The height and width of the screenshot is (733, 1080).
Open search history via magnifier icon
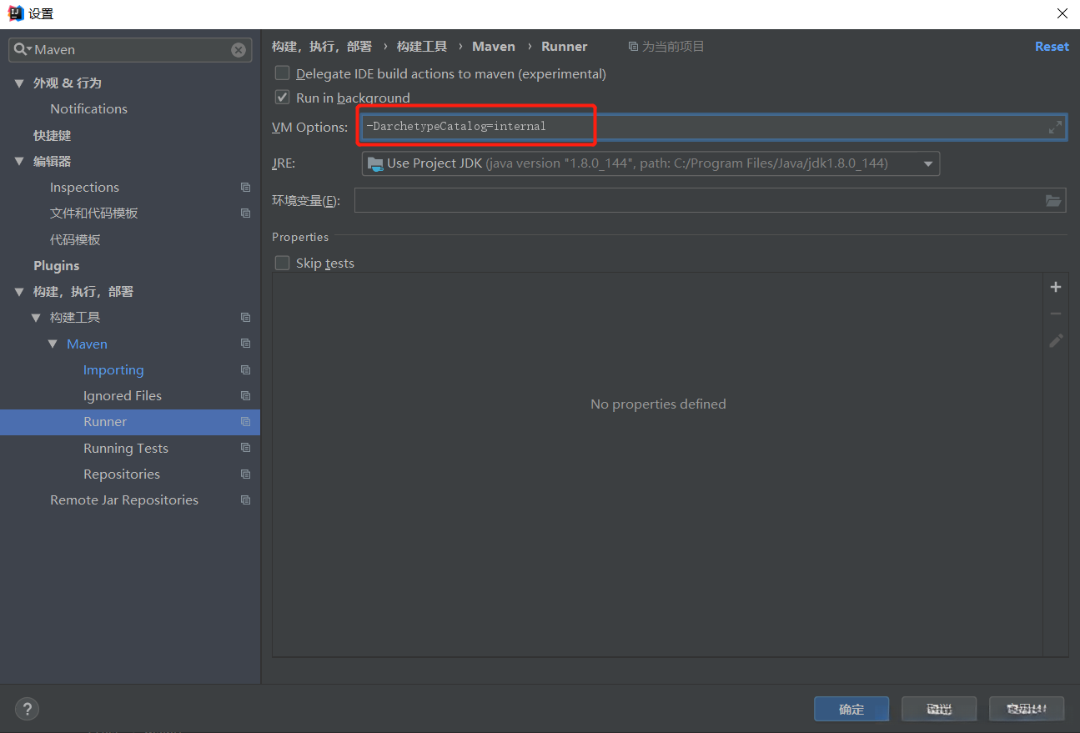point(23,50)
